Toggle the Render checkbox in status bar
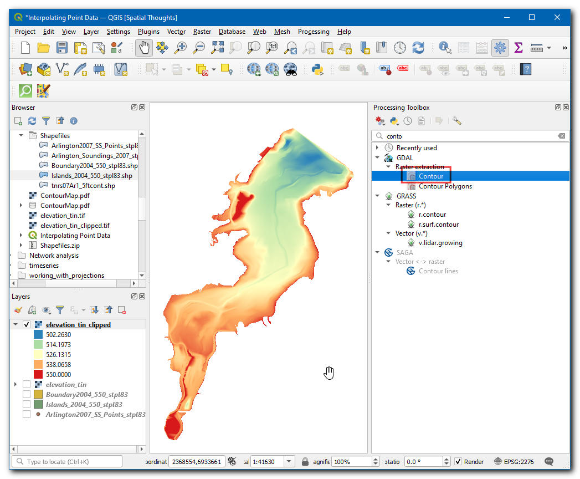The height and width of the screenshot is (479, 580). point(458,462)
